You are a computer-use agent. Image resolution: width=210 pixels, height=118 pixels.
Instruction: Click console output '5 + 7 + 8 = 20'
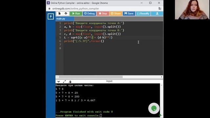tap(67, 93)
